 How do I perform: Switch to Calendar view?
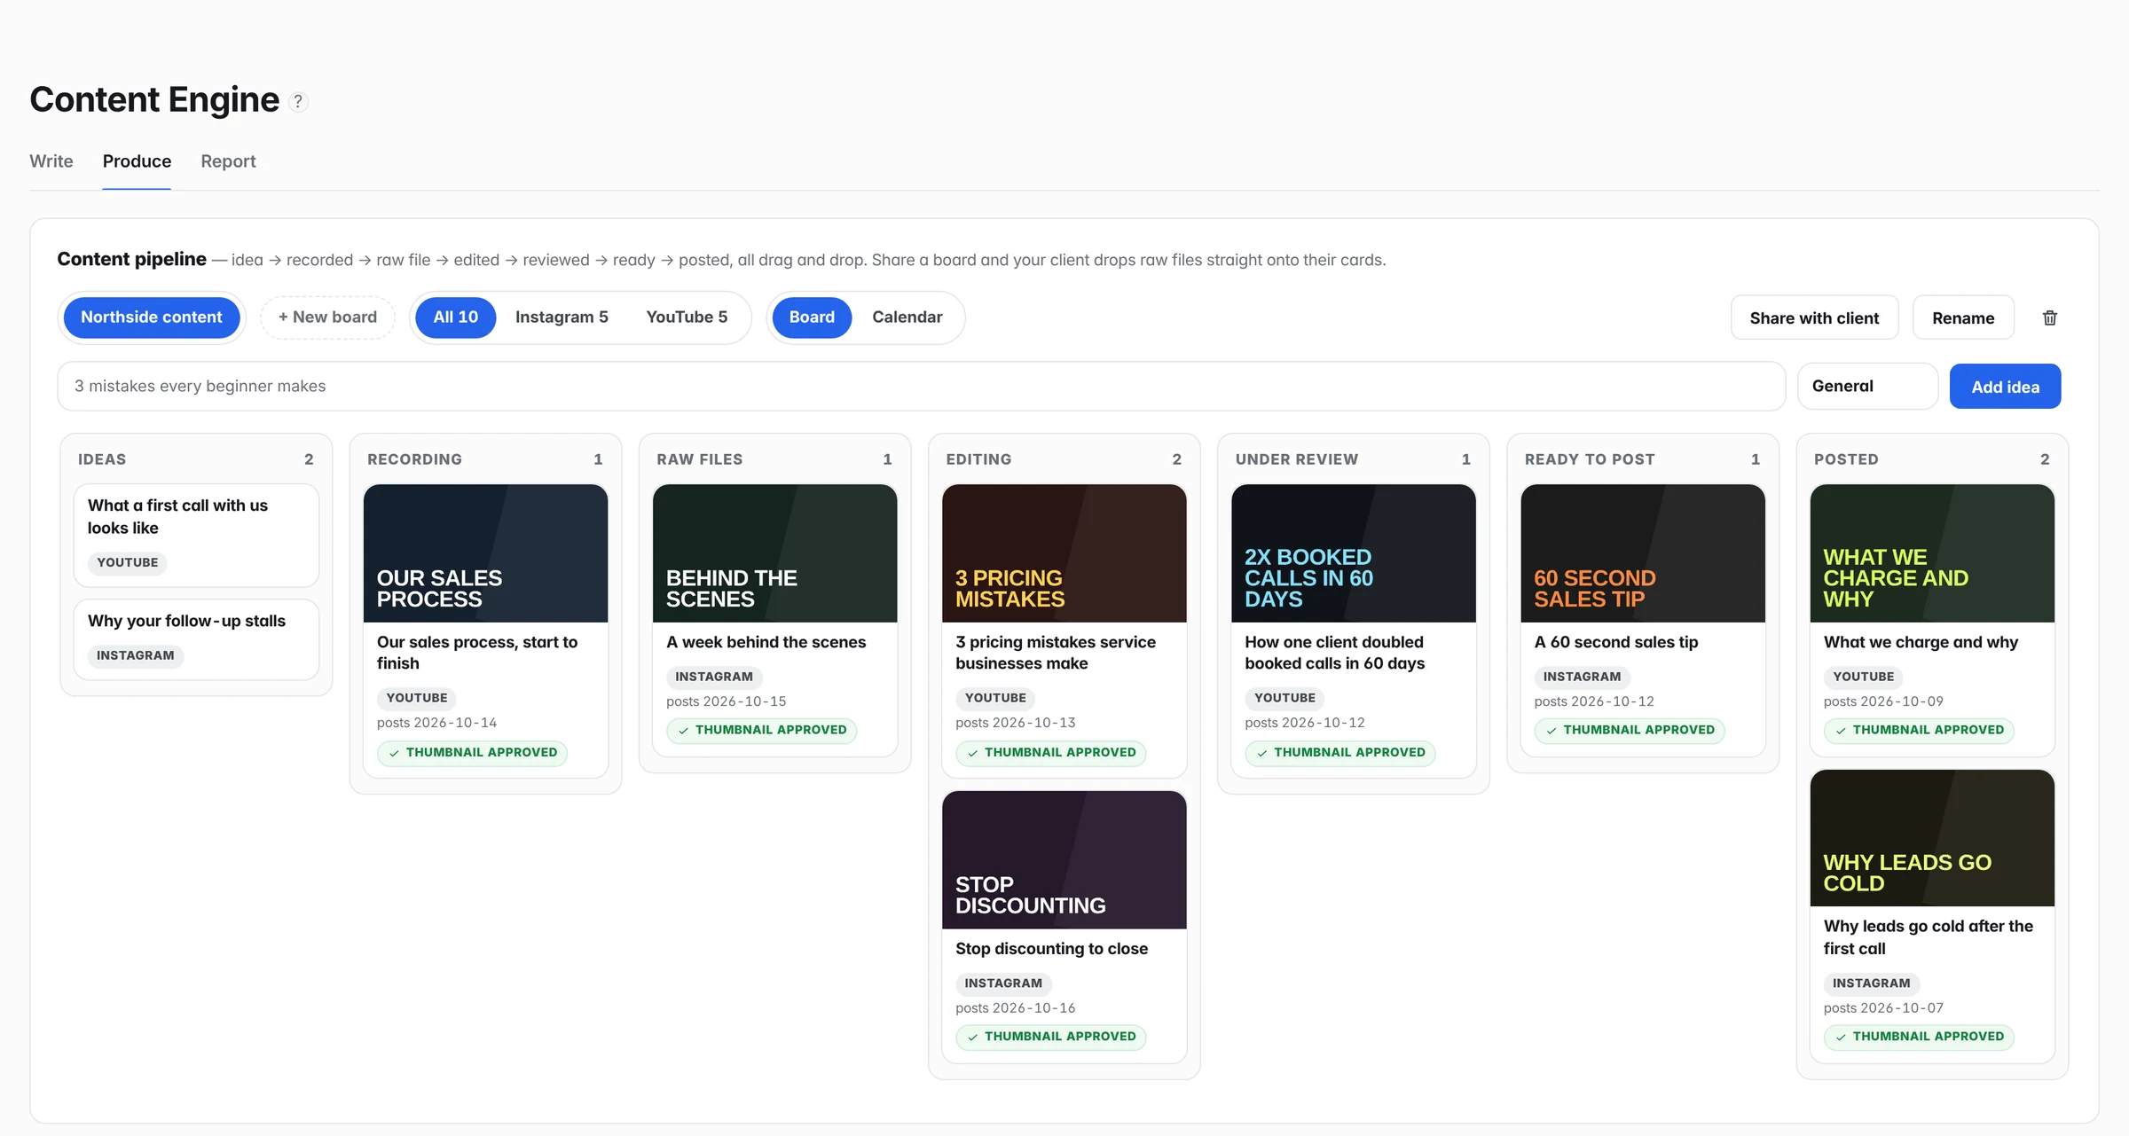[907, 317]
